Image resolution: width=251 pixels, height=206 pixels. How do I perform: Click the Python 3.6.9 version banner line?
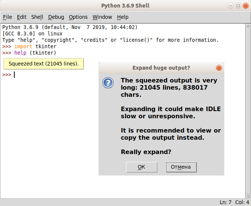point(70,27)
